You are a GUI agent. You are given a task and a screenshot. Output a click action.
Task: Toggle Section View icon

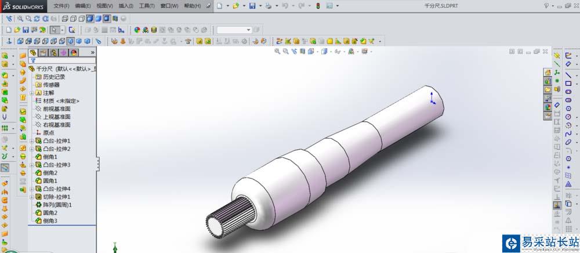click(x=115, y=19)
